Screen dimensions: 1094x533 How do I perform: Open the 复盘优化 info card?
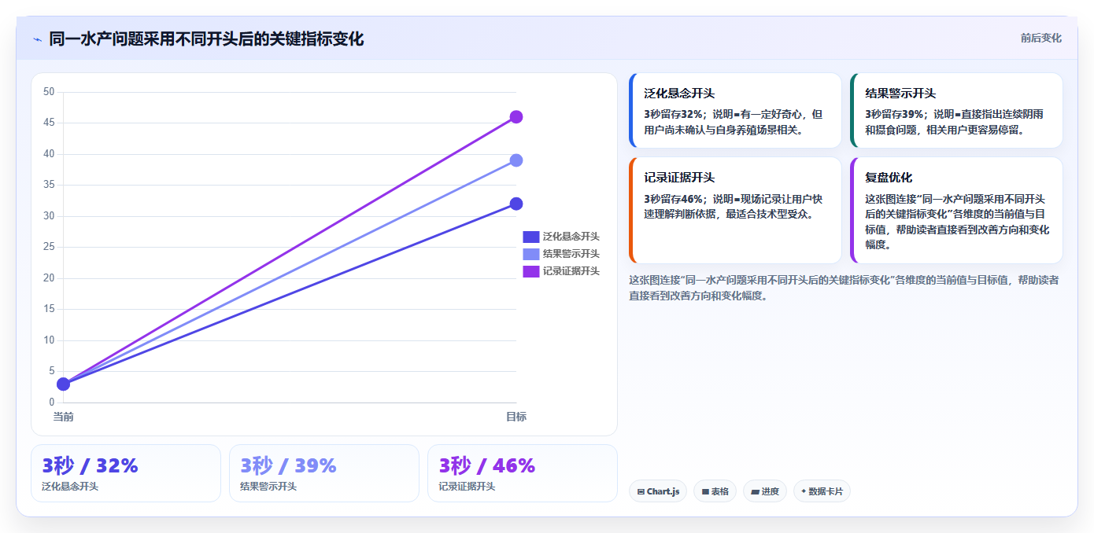(957, 211)
